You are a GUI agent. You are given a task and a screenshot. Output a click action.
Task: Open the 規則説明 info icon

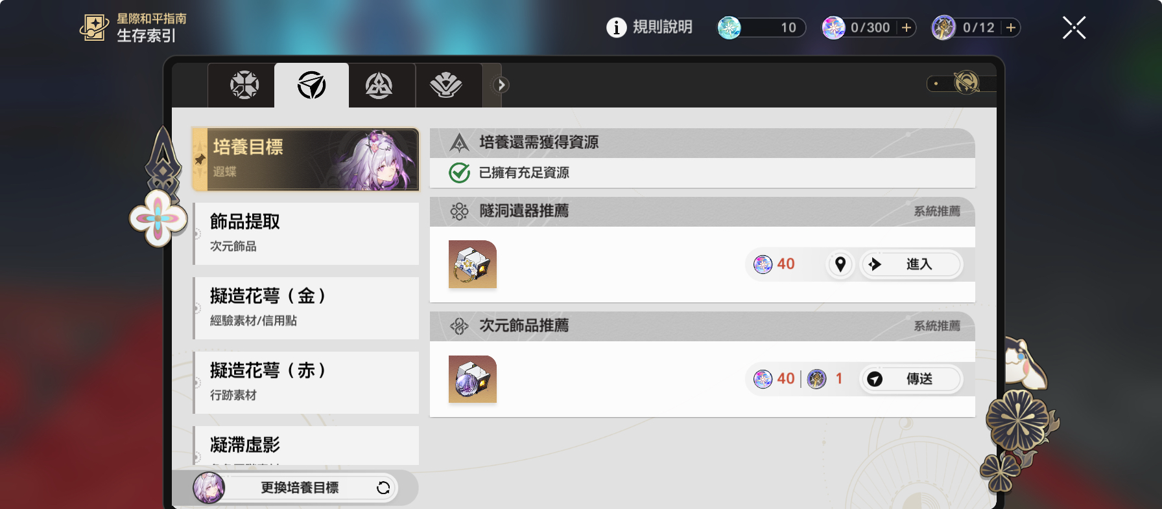tap(616, 27)
